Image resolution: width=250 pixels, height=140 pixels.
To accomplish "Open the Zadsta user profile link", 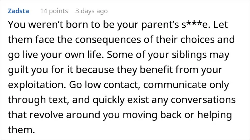I will (x=18, y=11).
